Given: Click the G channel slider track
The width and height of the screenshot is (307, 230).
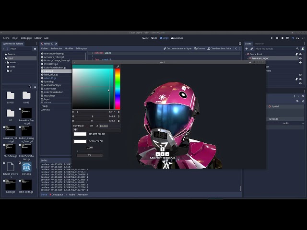Looking at the screenshot, I should [x=91, y=116].
